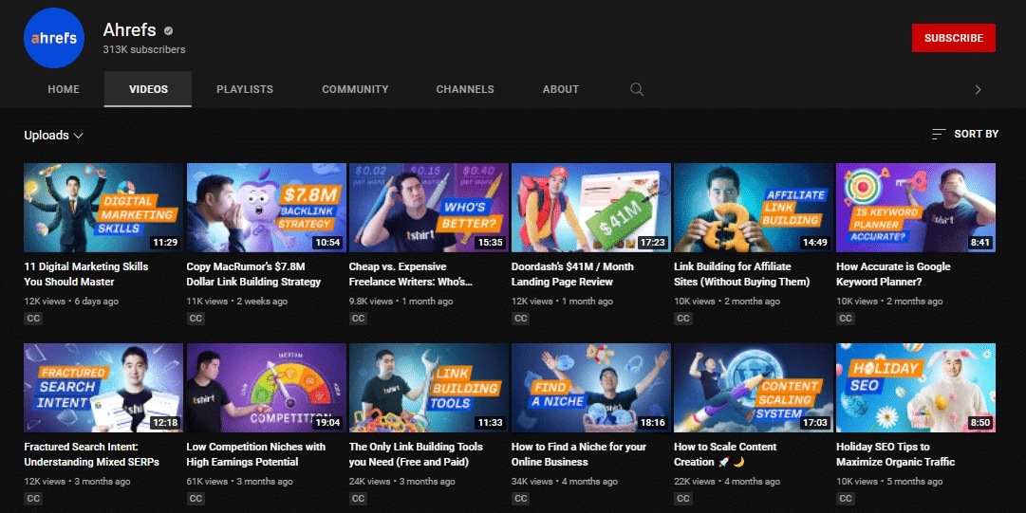Screen dimensions: 1026x513
Task: Click CC badge under Low Competition Niches video
Action: (x=196, y=499)
